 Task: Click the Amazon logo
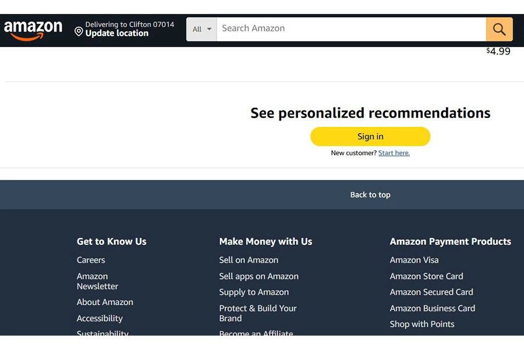point(33,30)
